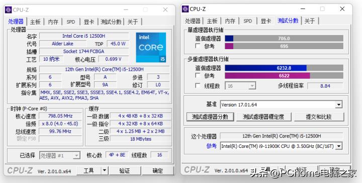This screenshot has height=183, width=362.
Task: Click the 二级 cache value 4 x 1.25 MB + 2 x 2 MB
Action: coord(141,131)
